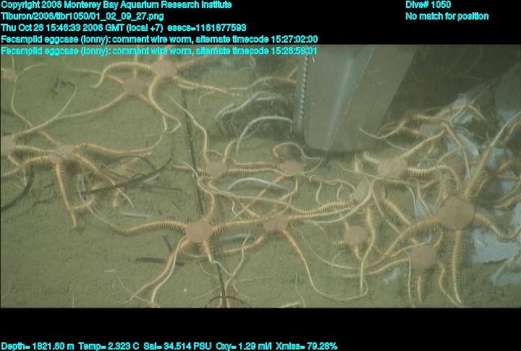Click the Dive# 1050 label
Screen dimensions: 521x351
tap(428, 5)
